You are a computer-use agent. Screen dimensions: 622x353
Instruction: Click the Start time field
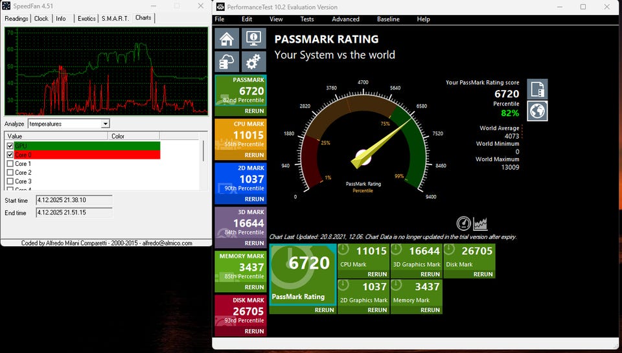(x=74, y=200)
